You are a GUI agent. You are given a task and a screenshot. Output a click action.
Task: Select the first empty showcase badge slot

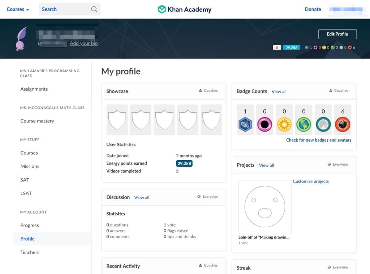[x=117, y=120]
